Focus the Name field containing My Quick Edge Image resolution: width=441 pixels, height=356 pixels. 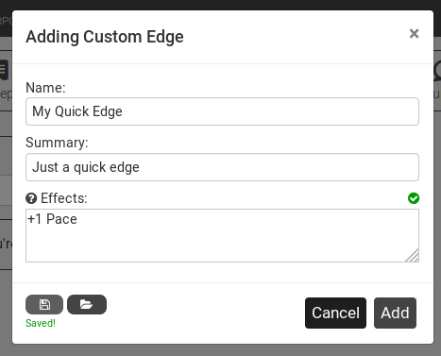[x=222, y=111]
